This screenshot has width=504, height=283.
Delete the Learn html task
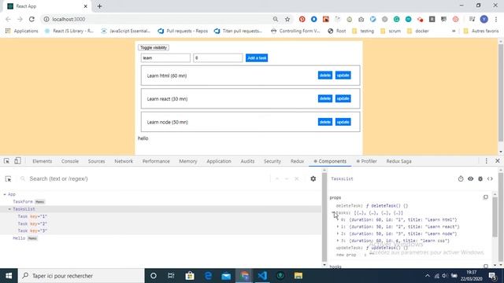(x=325, y=75)
